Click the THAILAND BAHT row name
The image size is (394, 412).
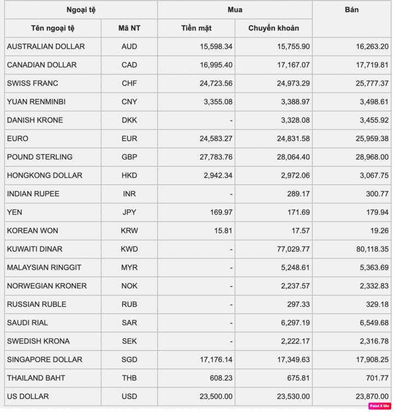36,378
